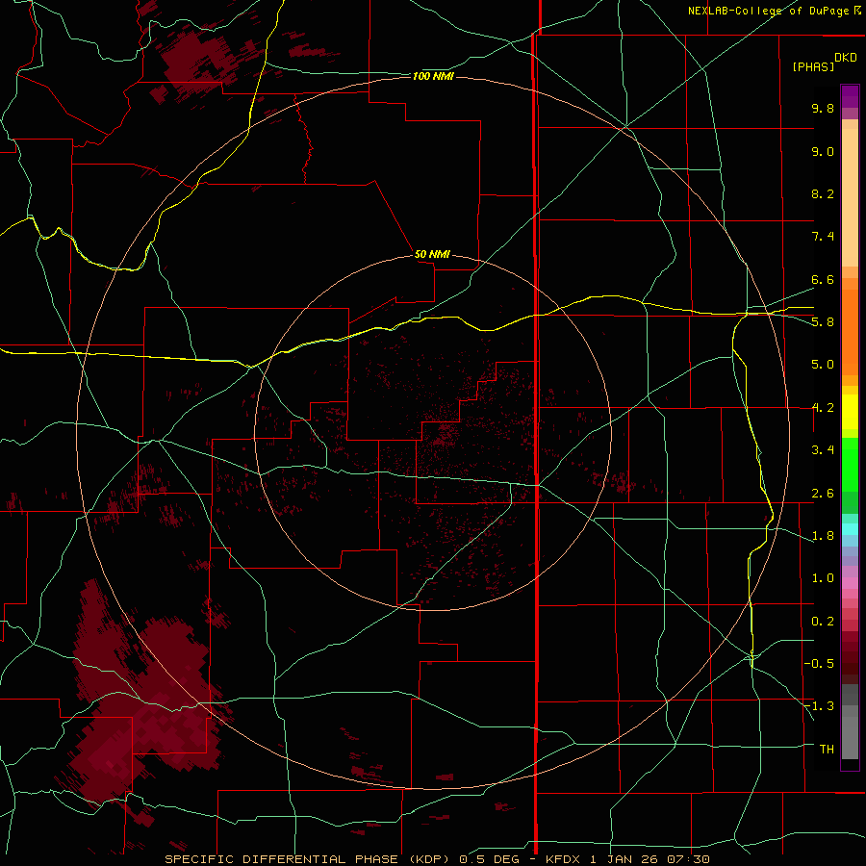
Task: Click the TH threshold label on the scale
Action: click(827, 750)
